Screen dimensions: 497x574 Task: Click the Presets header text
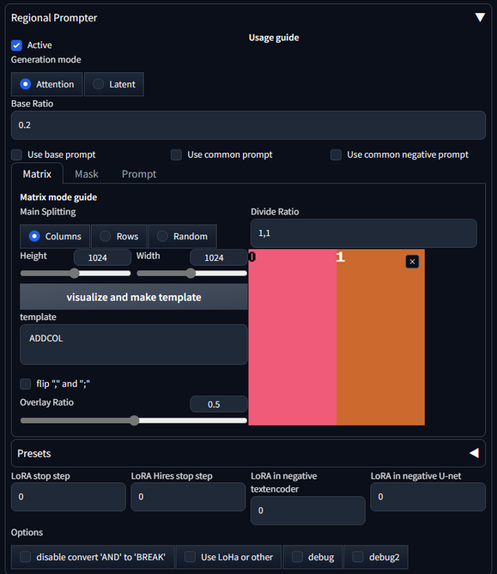(x=34, y=453)
